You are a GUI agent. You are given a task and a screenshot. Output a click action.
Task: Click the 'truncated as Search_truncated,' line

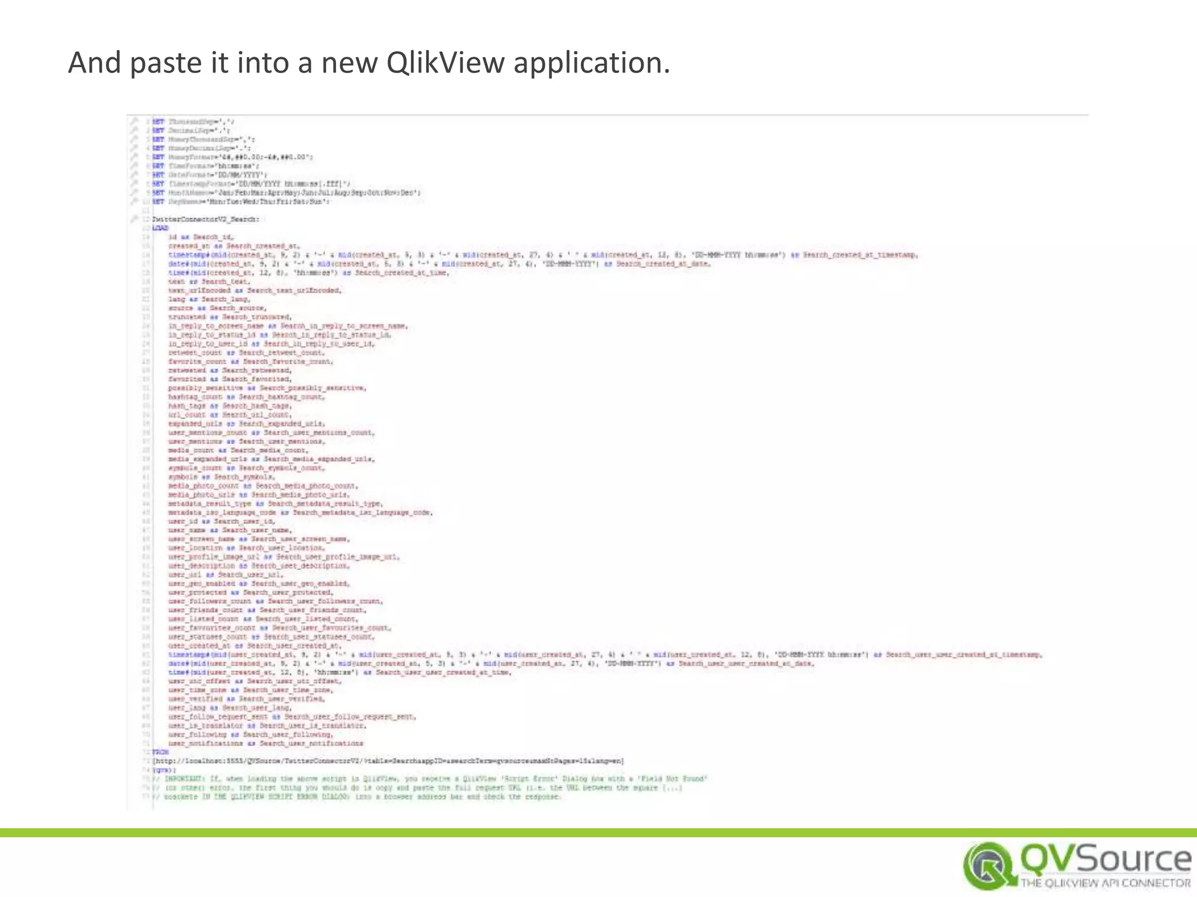pos(230,317)
